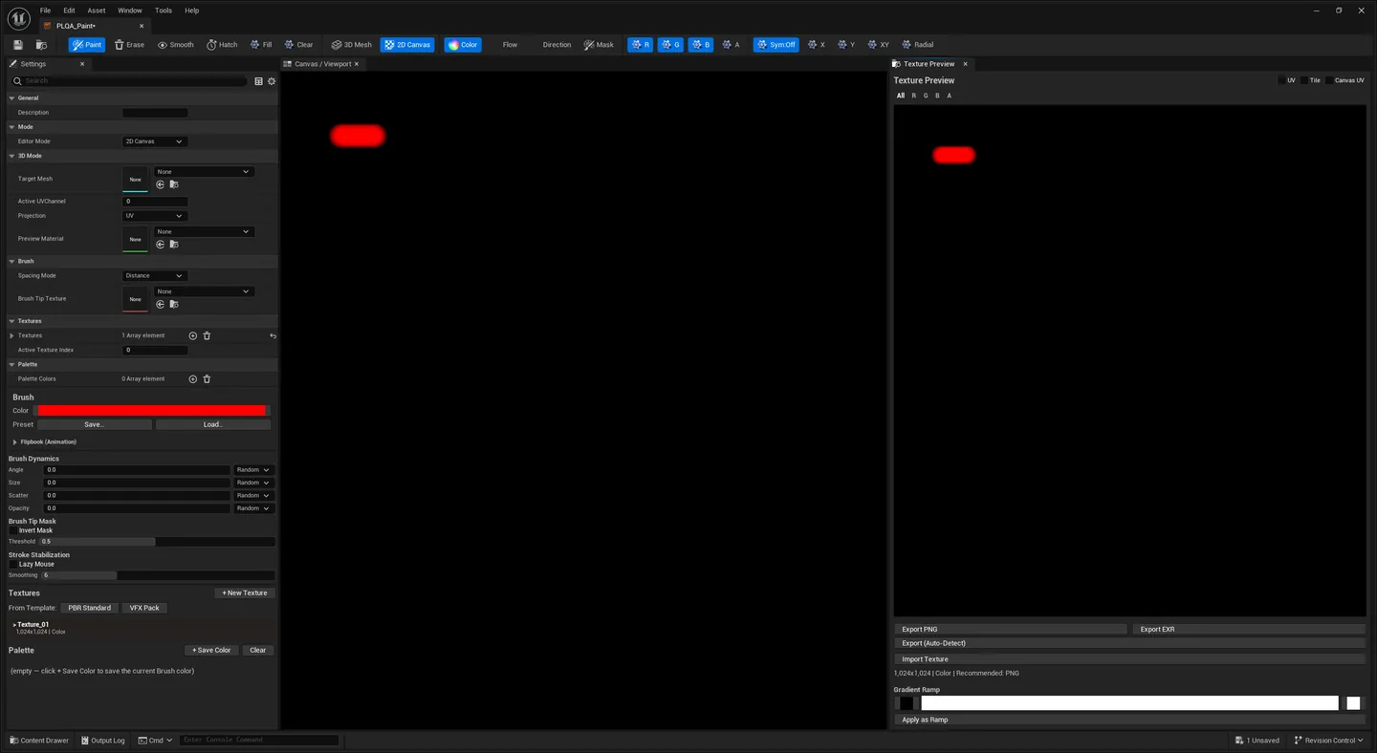
Task: Pick the Fill tool
Action: (x=261, y=45)
